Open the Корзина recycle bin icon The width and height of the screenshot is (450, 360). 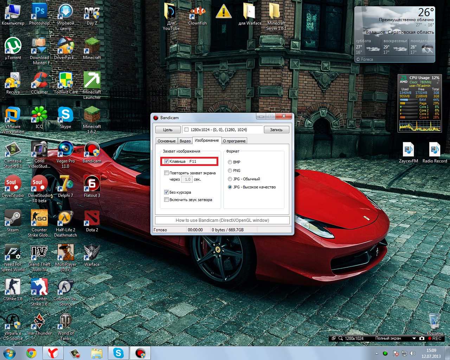(x=435, y=325)
